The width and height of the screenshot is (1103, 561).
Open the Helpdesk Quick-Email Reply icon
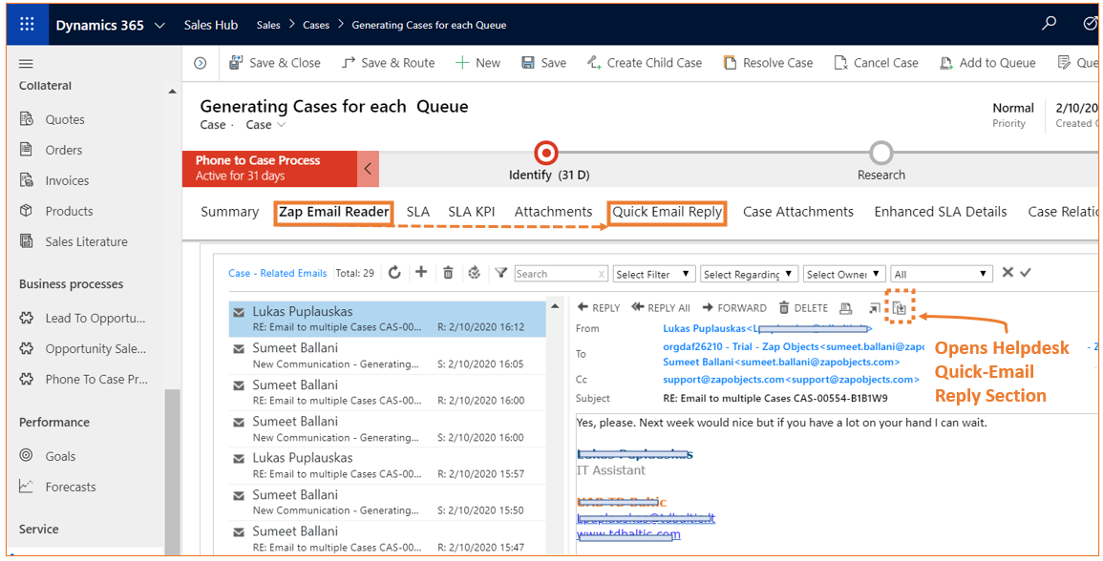pos(899,307)
